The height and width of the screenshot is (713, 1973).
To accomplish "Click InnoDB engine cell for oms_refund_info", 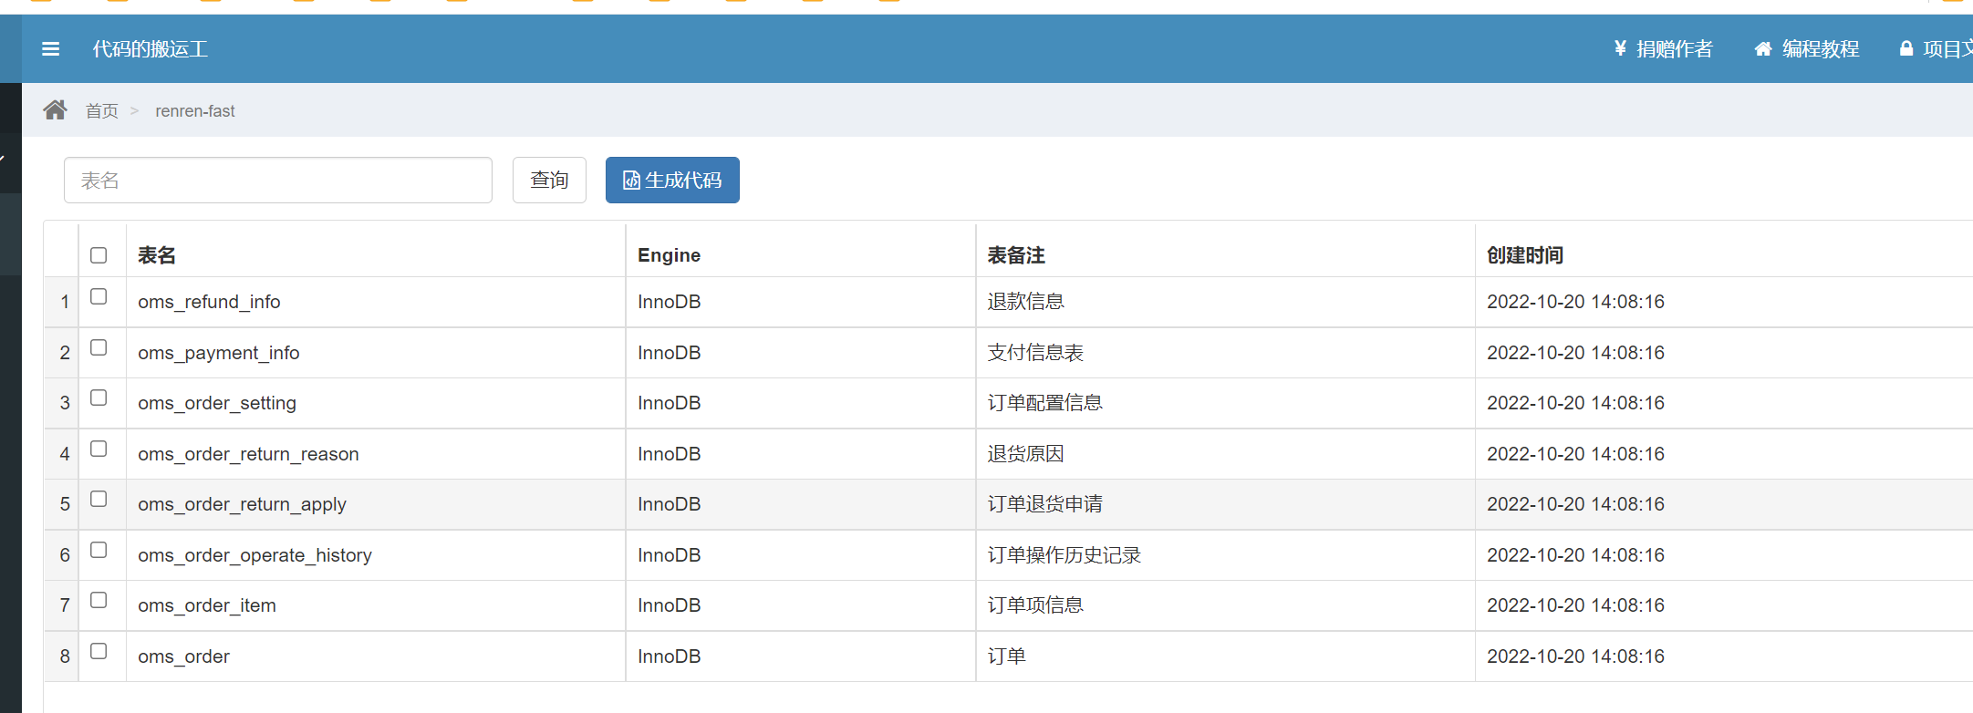I will (801, 302).
